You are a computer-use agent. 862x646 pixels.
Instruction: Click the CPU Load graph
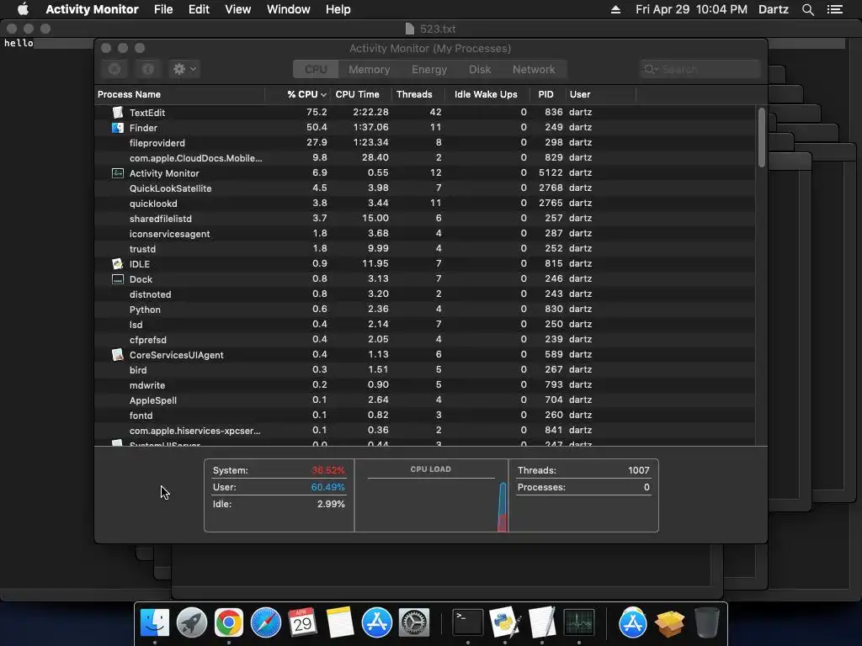431,495
